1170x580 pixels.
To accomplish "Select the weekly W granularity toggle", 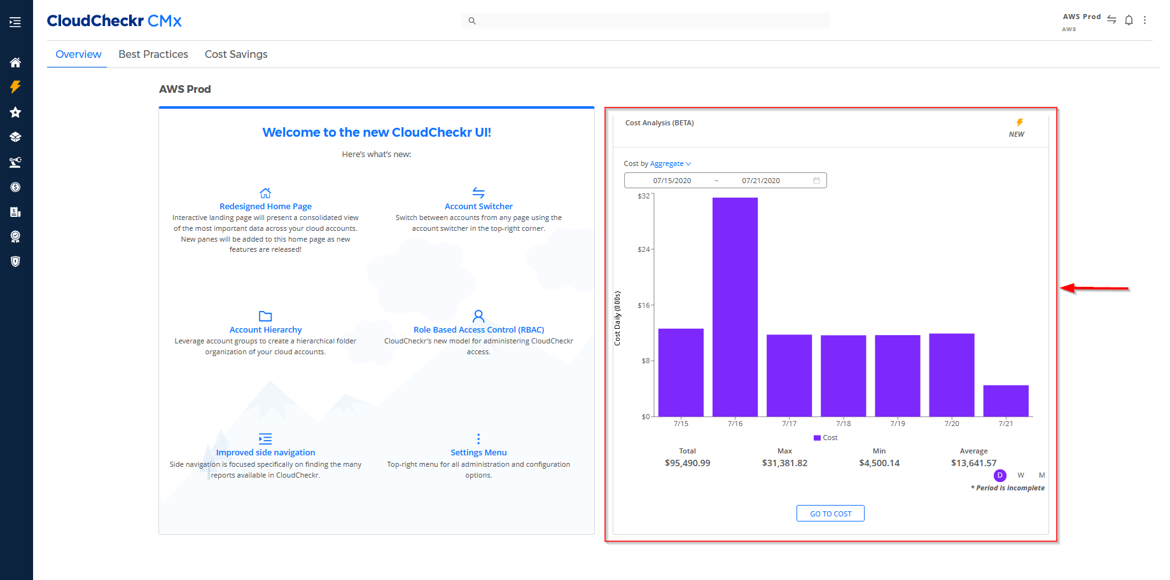I will pyautogui.click(x=1020, y=475).
